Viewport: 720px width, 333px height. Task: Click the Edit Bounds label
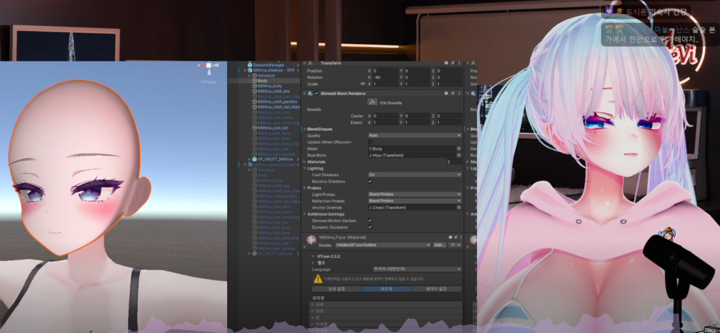391,103
